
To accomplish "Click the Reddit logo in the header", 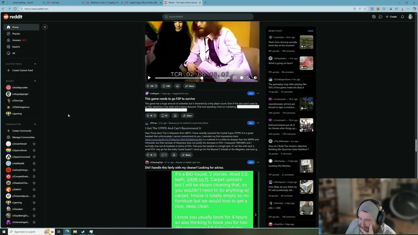I will [13, 17].
